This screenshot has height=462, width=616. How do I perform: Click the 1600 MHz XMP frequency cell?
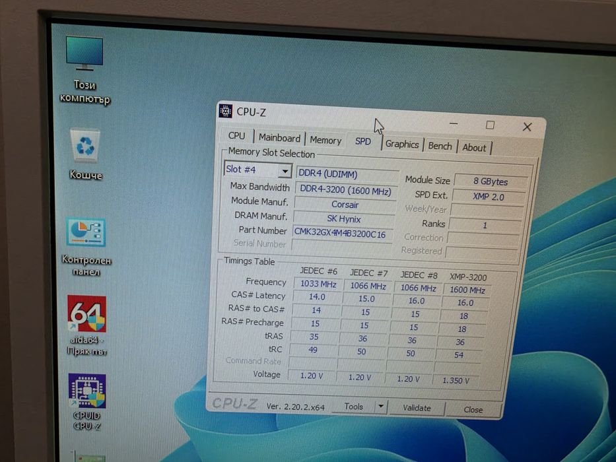[467, 290]
